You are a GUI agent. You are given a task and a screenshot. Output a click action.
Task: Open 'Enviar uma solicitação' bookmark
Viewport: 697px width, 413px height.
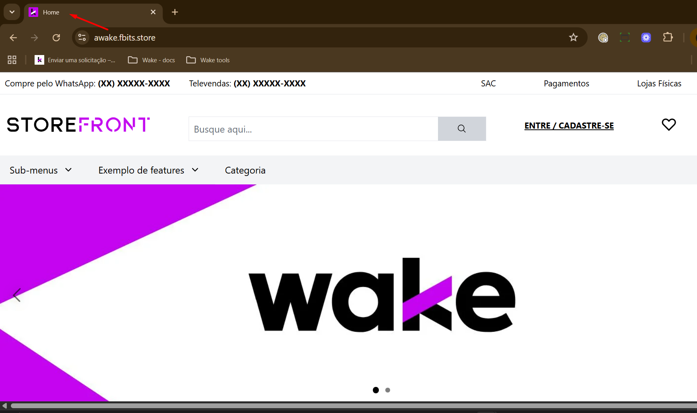75,60
